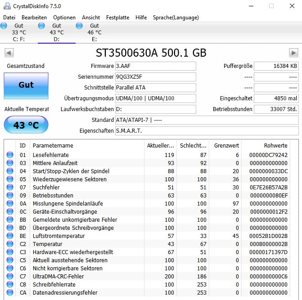Screen dimensions: 302x300
Task: Switch to the E: disk tab
Action: [95, 32]
